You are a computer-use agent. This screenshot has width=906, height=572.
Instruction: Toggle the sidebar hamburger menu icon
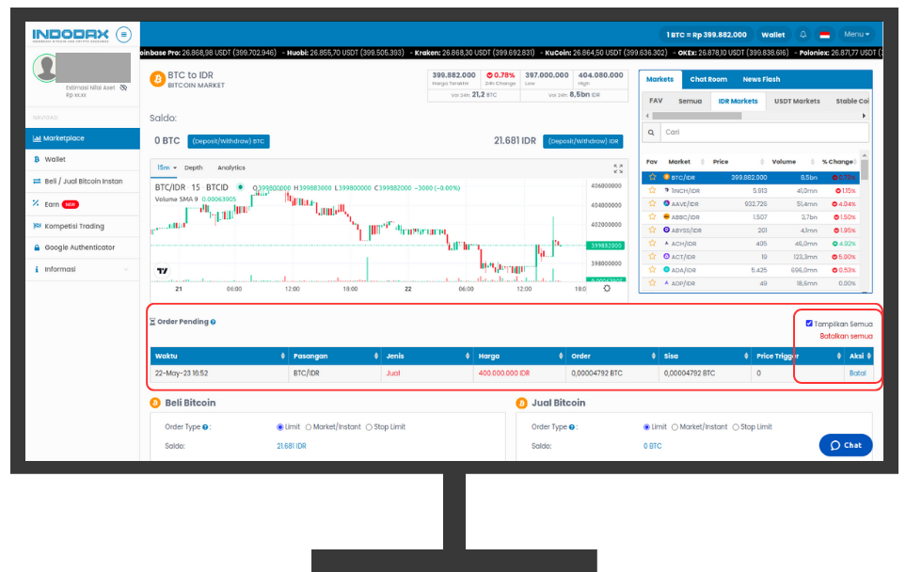point(123,35)
